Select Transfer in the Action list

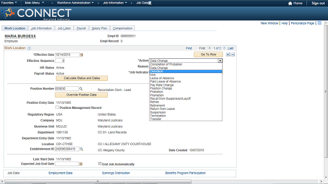186,119
